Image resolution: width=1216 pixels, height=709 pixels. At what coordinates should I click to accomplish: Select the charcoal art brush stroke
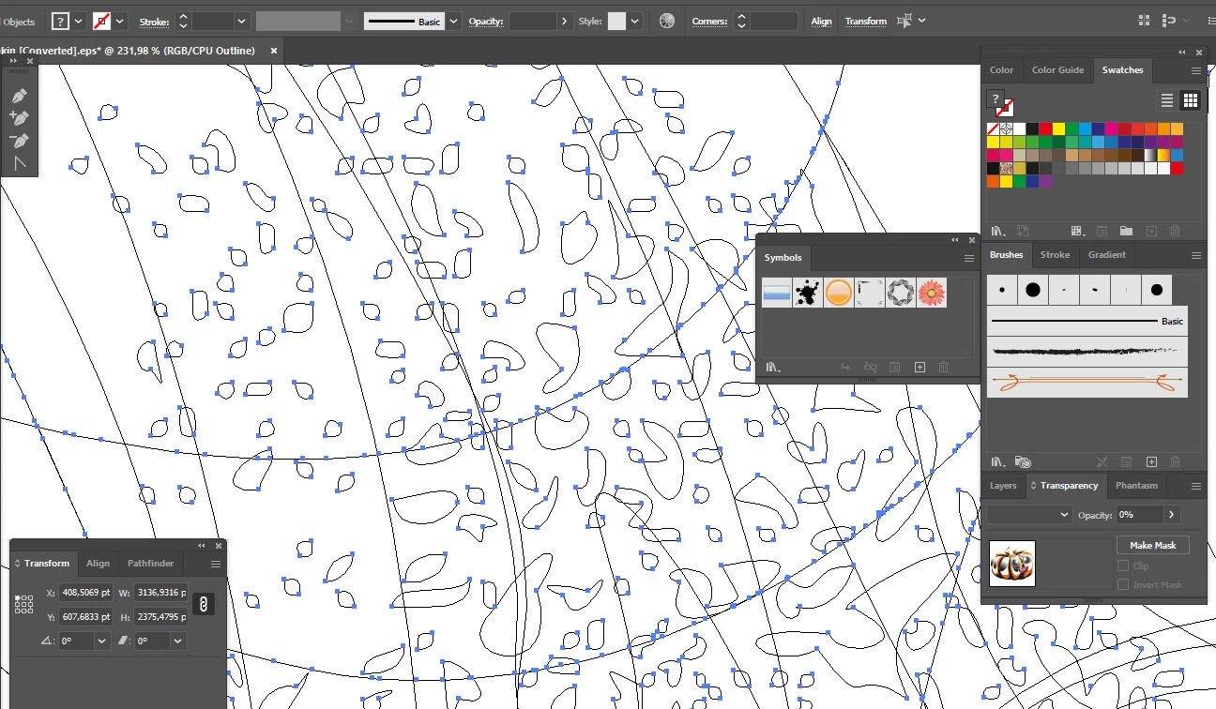pos(1087,351)
